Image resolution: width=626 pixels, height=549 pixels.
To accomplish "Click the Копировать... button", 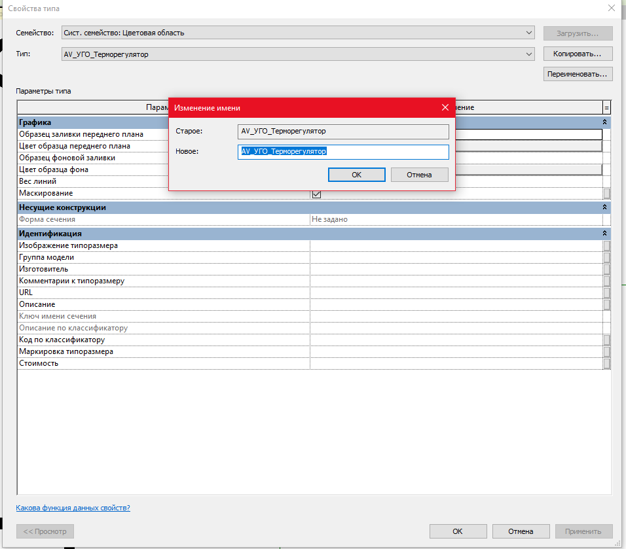I will 578,54.
